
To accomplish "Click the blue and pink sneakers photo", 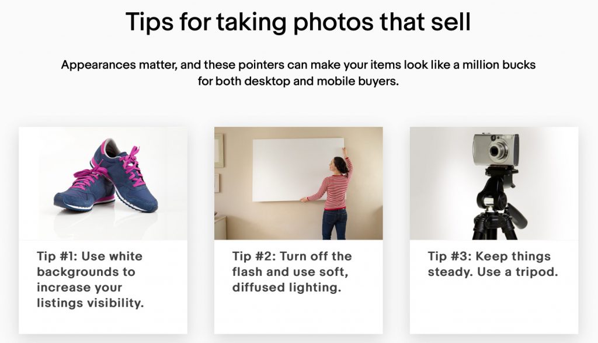I will coord(103,183).
